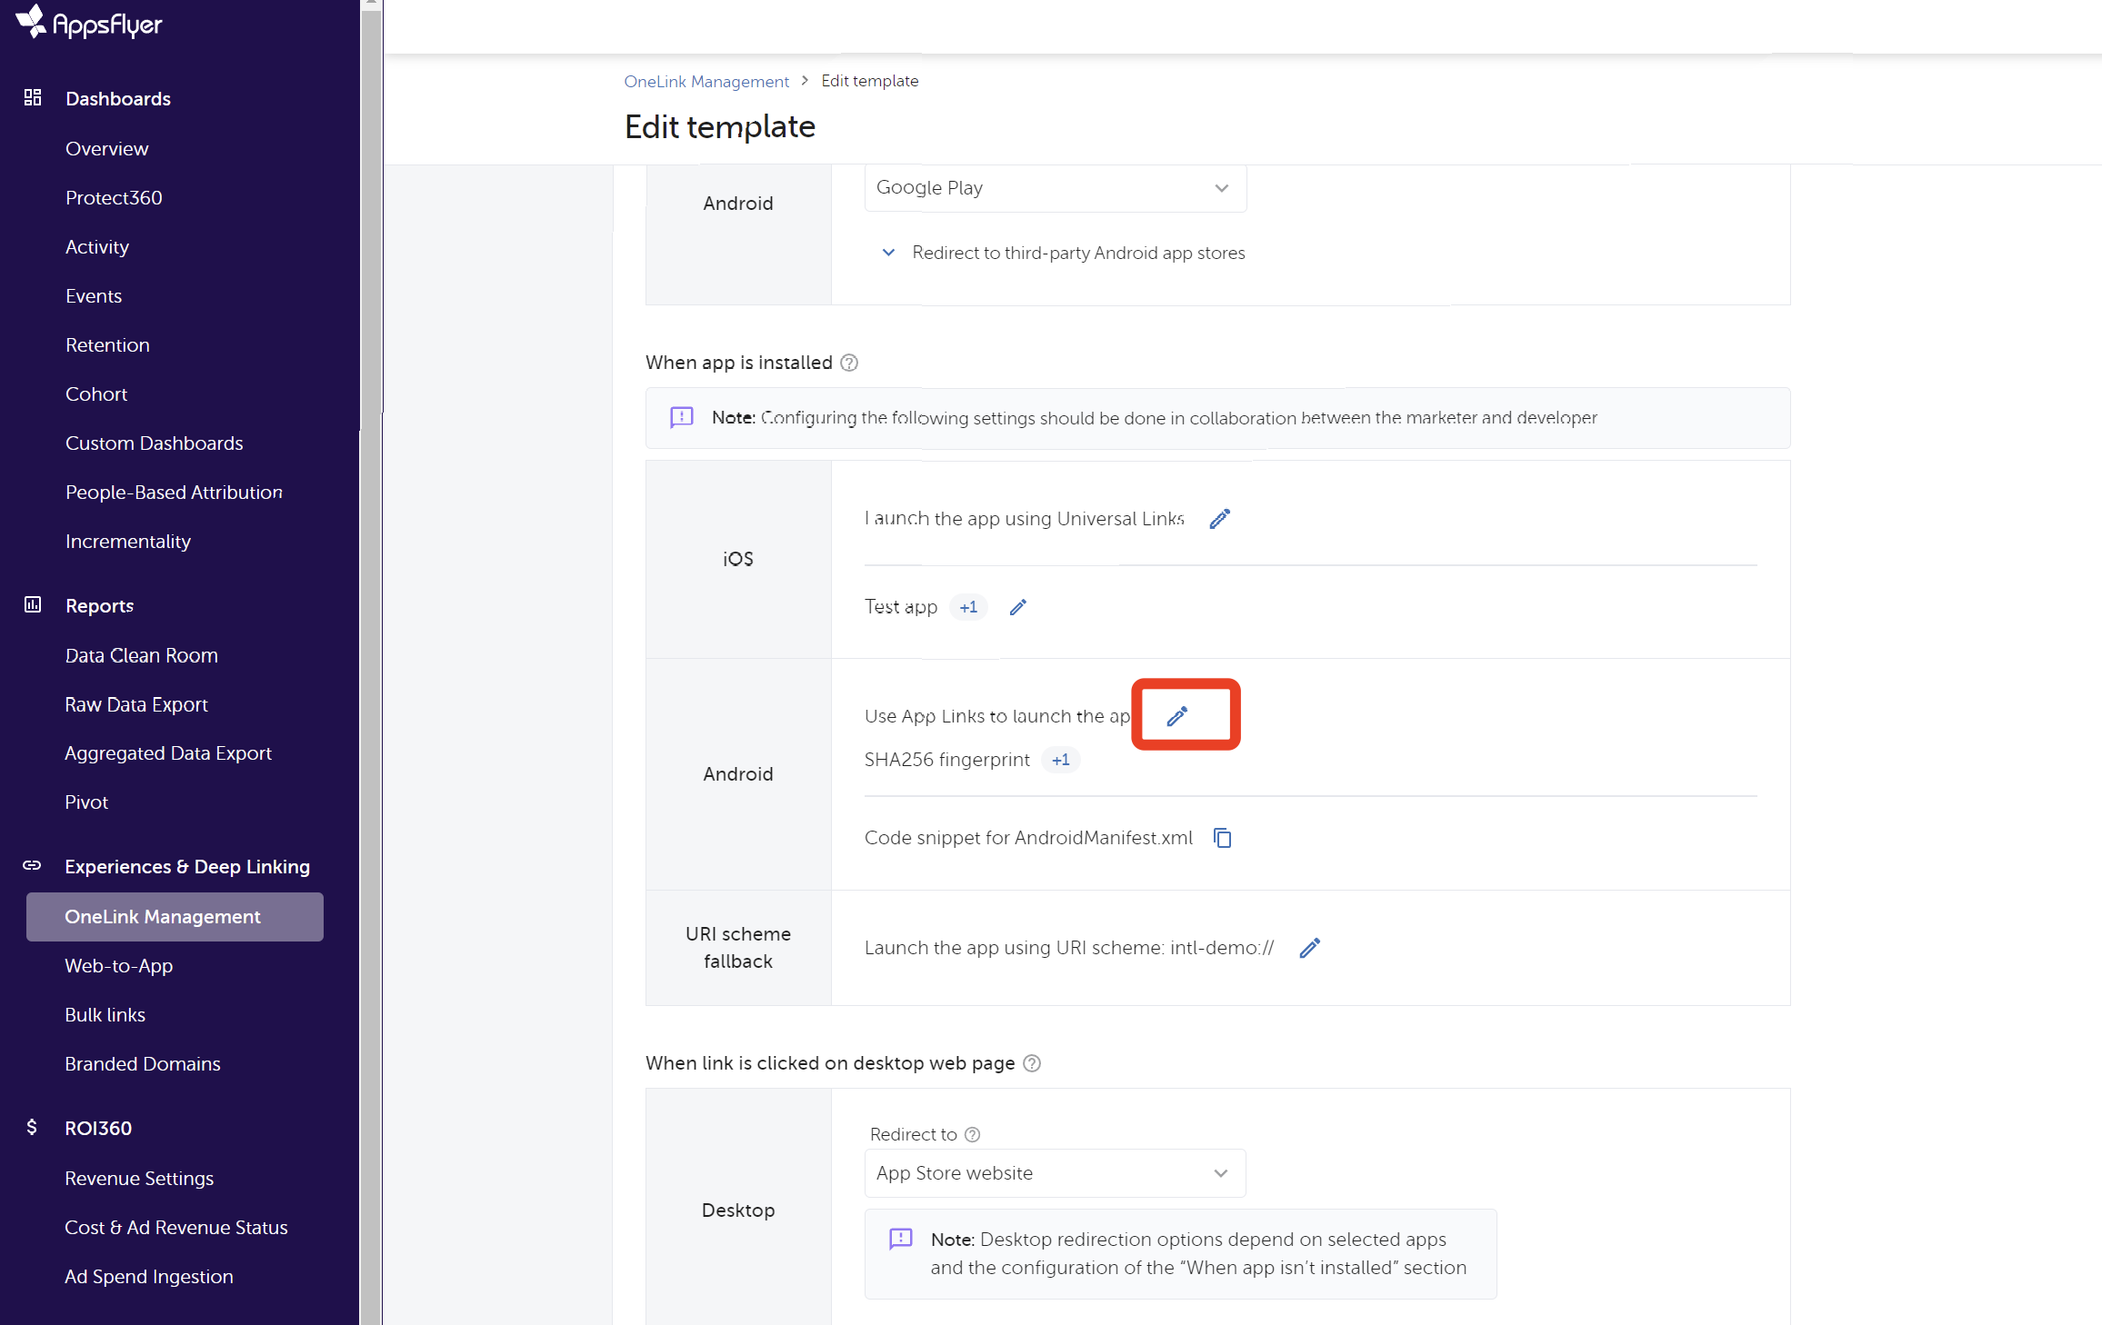The image size is (2102, 1325).
Task: Open Bulk links
Action: point(105,1014)
